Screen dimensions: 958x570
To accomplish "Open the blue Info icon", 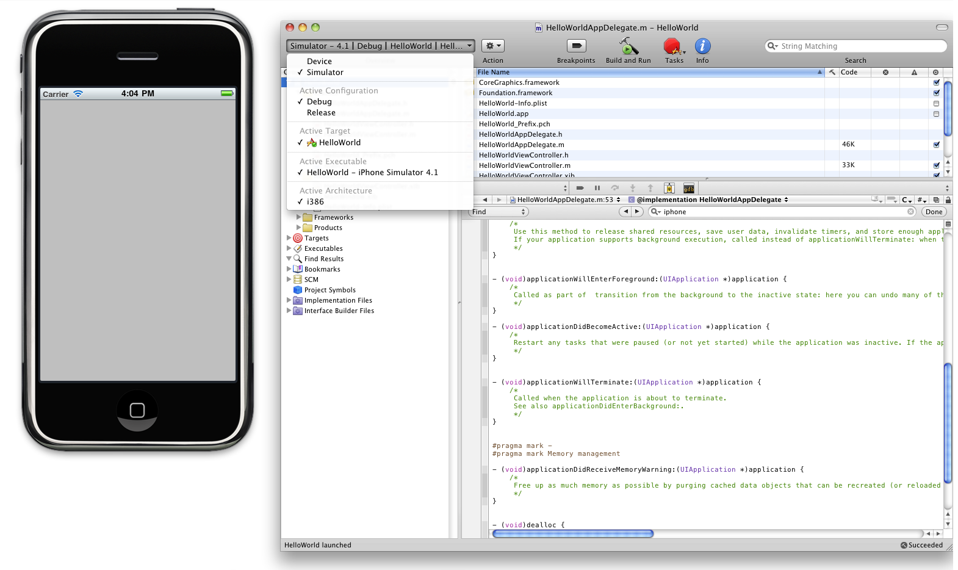I will pos(702,46).
